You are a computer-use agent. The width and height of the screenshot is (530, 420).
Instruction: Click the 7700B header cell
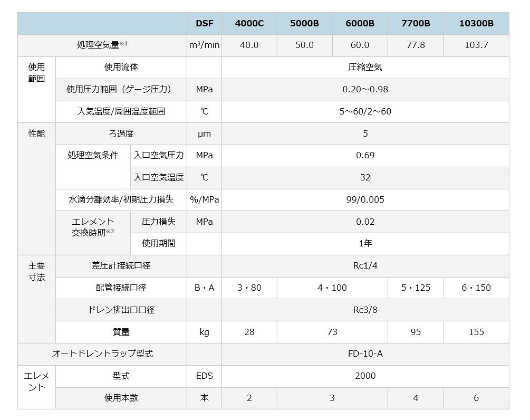click(x=416, y=23)
